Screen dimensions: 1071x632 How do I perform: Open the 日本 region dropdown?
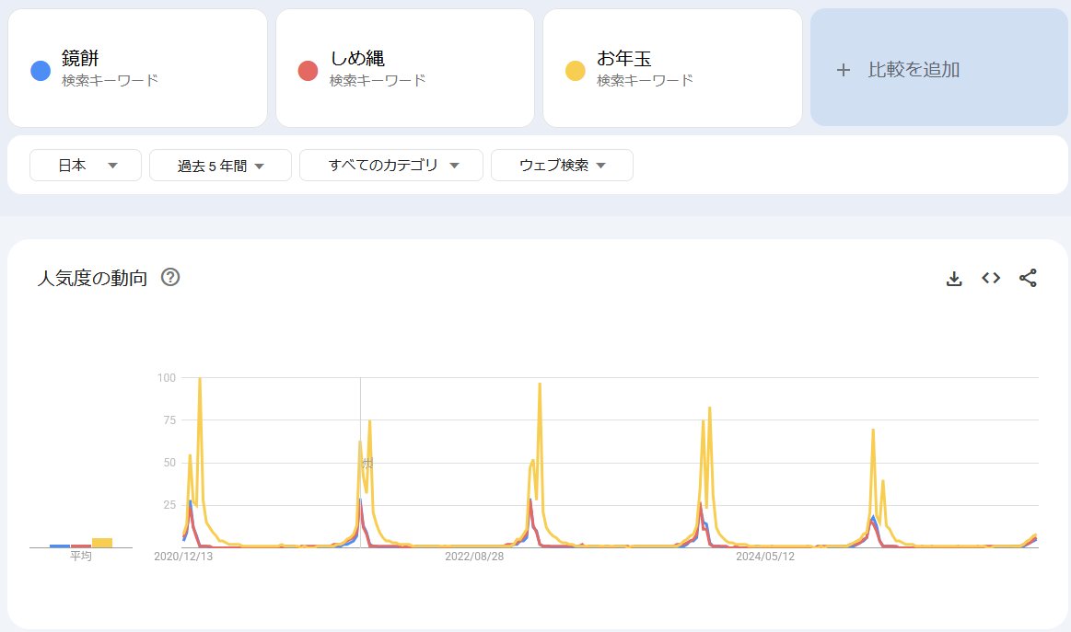tap(86, 166)
